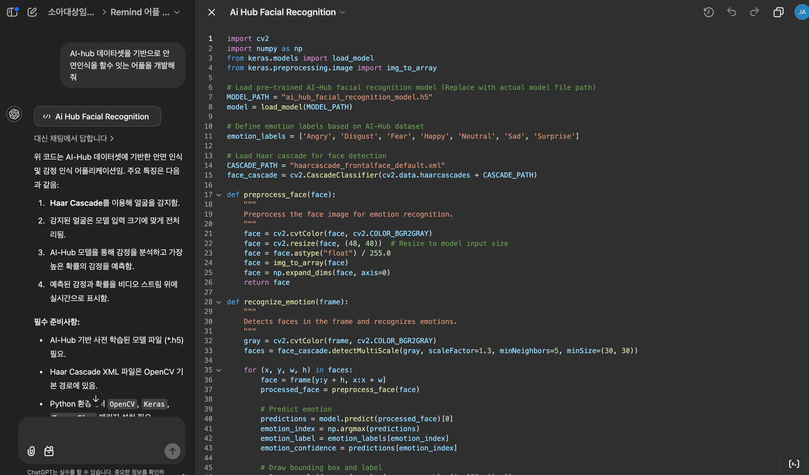This screenshot has width=809, height=475.
Task: Copy canvas code with copy icon
Action: pyautogui.click(x=778, y=12)
